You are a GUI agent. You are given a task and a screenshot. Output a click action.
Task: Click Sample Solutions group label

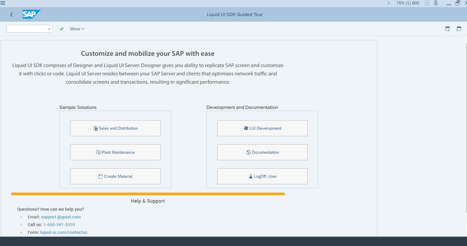pos(78,107)
